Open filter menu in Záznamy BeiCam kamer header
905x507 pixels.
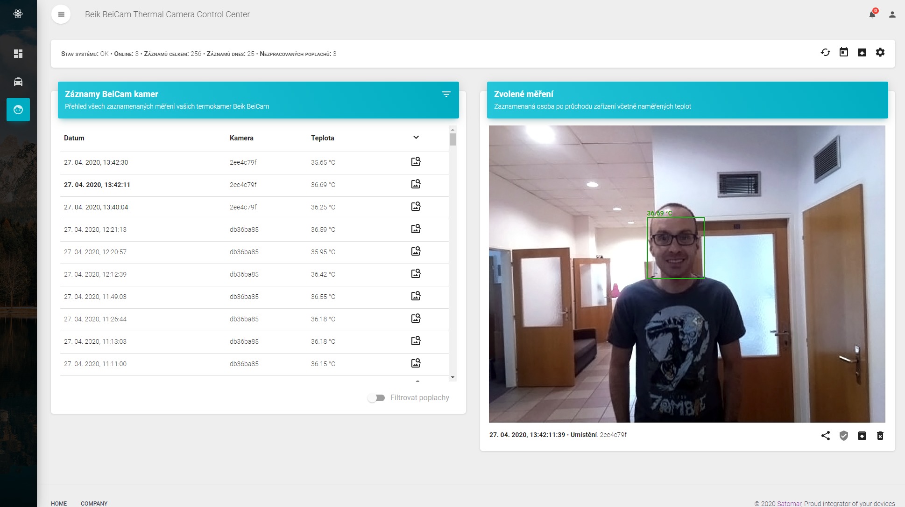click(446, 94)
